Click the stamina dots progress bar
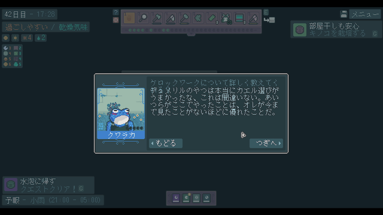383x215 pixels. pyautogui.click(x=191, y=30)
